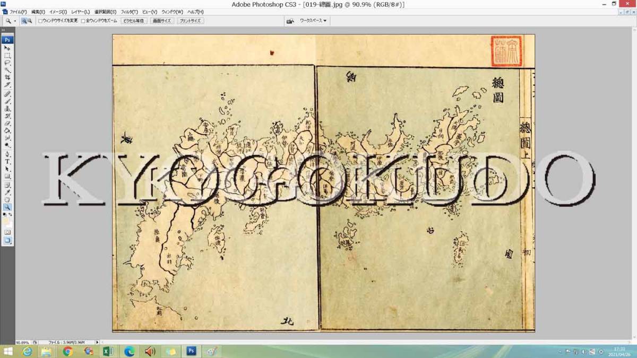Select the Paint Bucket tool
The image size is (637, 358).
coord(7,131)
